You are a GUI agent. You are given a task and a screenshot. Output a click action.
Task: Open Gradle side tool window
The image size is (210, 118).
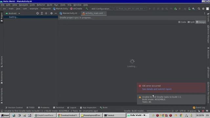(x=208, y=17)
